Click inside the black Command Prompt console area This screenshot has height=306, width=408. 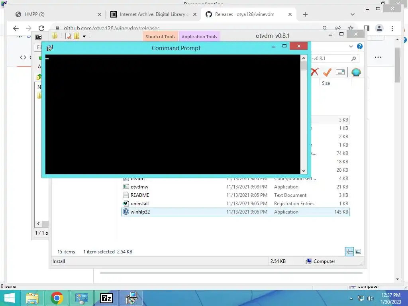173,114
